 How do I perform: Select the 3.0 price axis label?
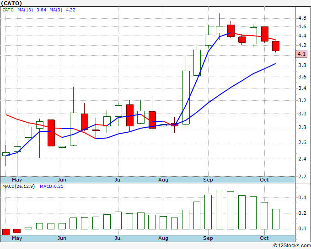(x=302, y=114)
